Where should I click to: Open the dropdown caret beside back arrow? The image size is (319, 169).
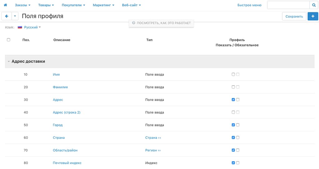pyautogui.click(x=15, y=16)
